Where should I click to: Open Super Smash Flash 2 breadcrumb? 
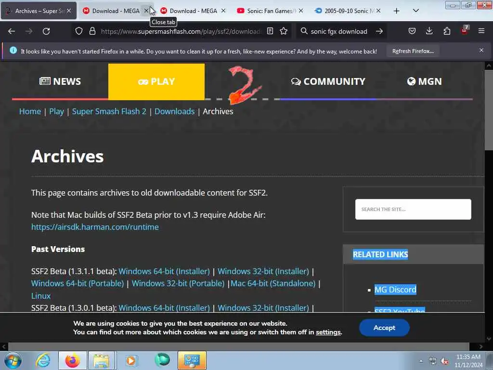click(109, 111)
